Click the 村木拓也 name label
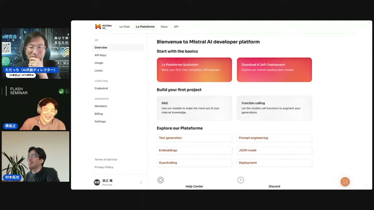 [x=12, y=177]
